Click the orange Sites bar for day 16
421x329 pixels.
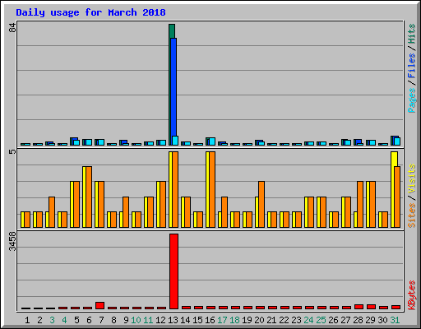point(212,189)
